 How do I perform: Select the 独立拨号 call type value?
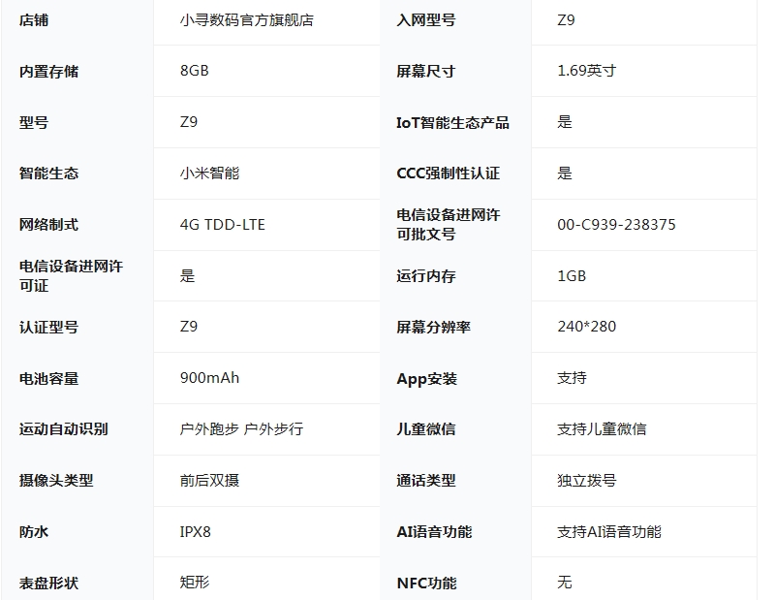click(586, 480)
